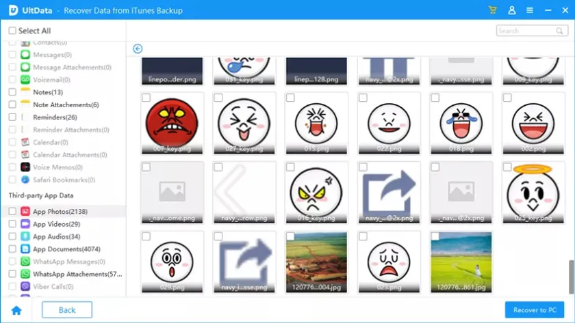Click the App Photos category icon
Viewport: 575px width, 323px height.
25,212
